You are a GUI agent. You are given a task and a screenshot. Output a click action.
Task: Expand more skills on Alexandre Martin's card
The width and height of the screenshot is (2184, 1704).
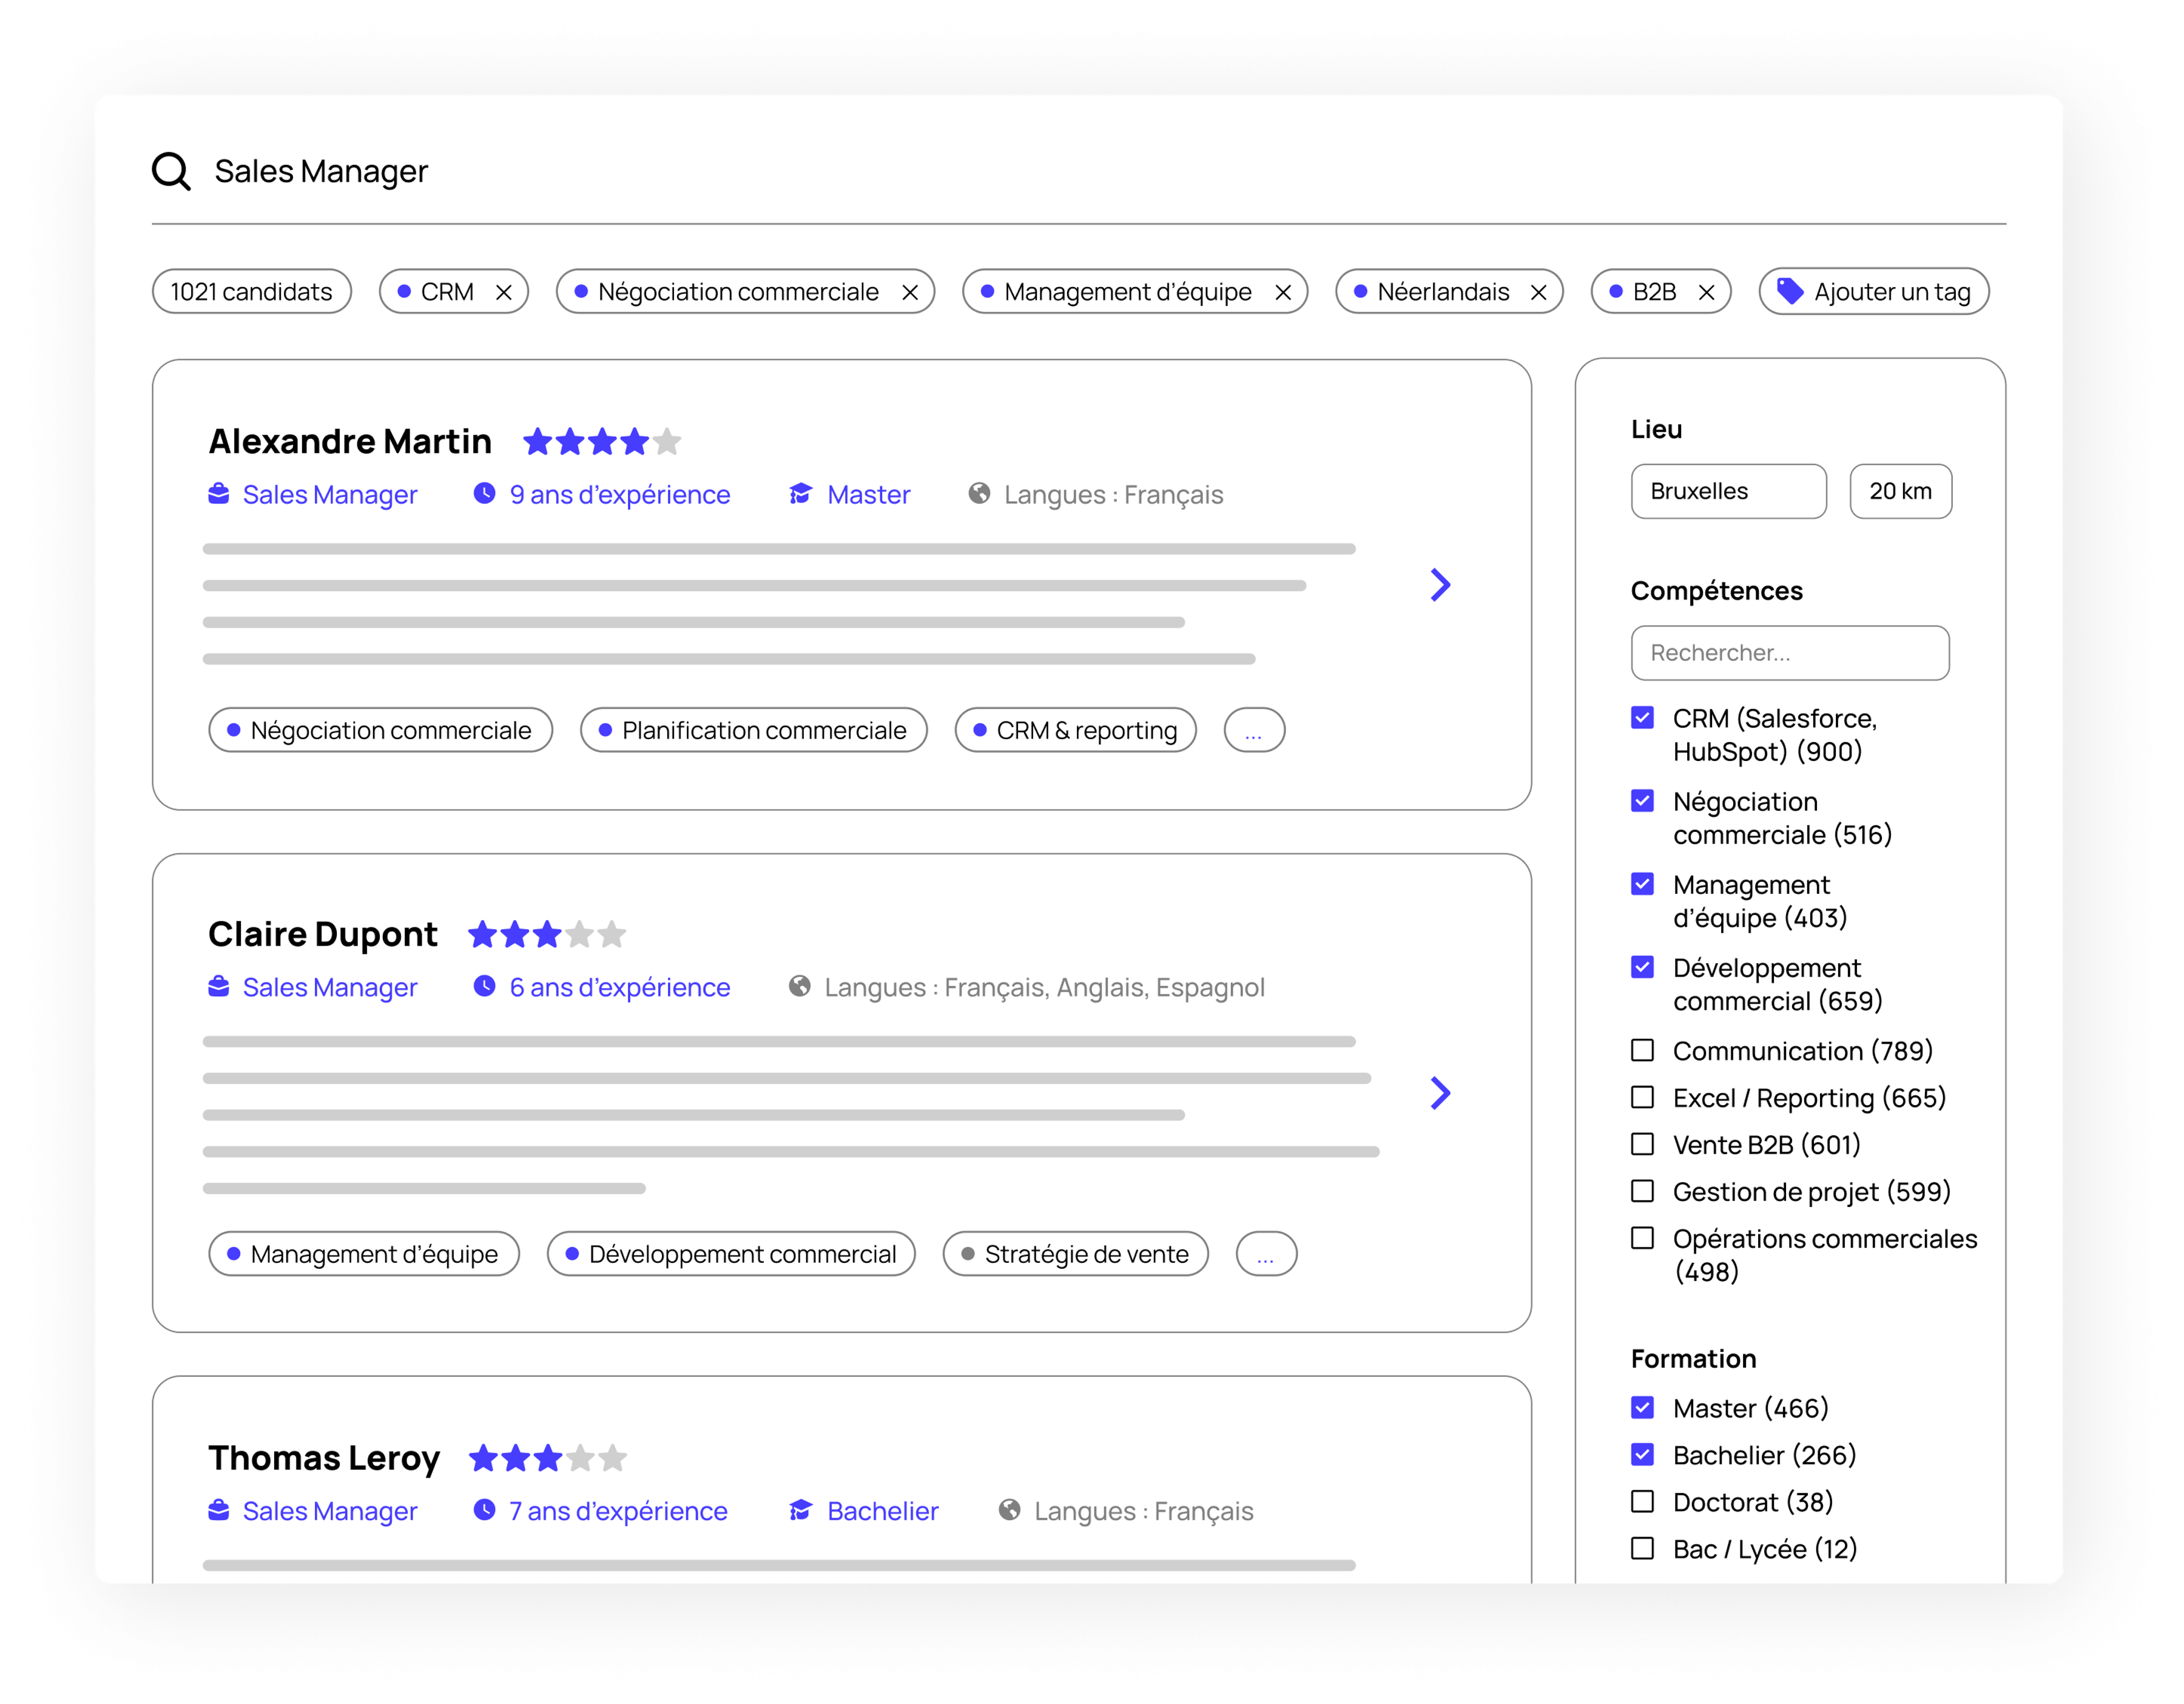(x=1254, y=730)
